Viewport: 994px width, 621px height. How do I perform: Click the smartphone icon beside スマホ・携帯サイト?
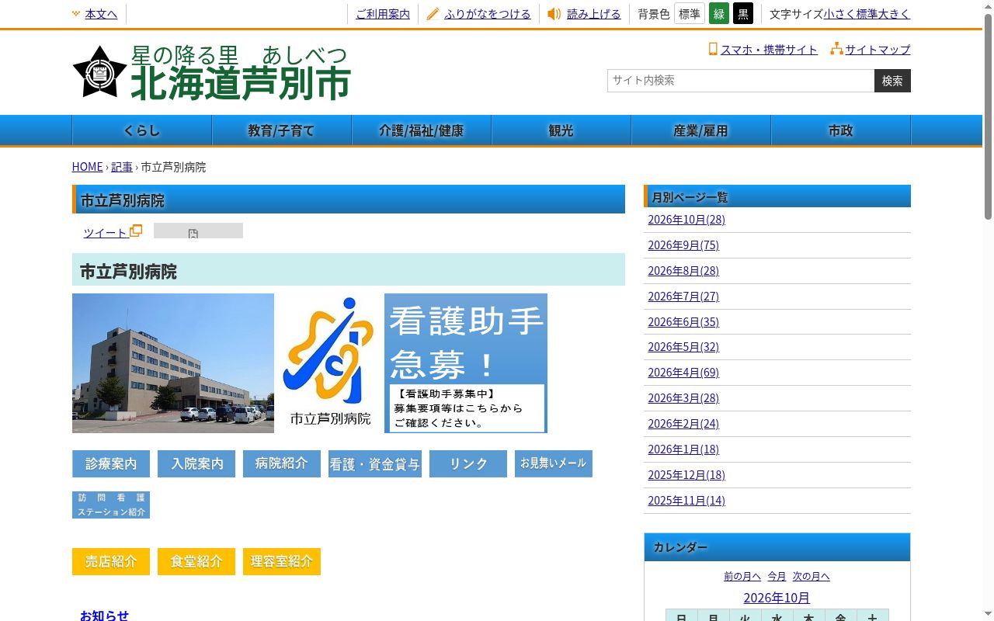click(x=712, y=49)
